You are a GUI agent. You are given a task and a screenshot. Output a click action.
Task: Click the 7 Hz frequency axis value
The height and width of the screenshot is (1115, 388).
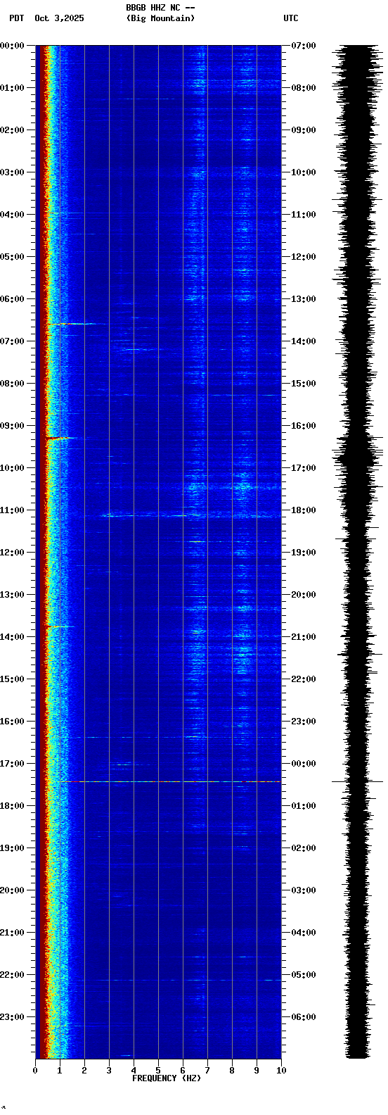207,1071
